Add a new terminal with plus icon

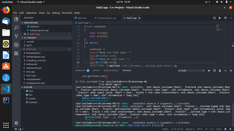pos(209,70)
